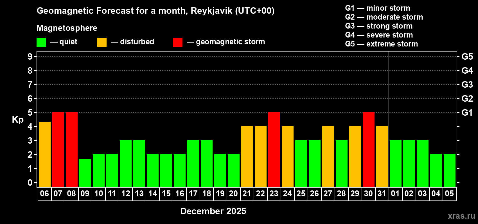Click the Kp value 0 on the axis
The height and width of the screenshot is (224, 478).
(x=30, y=183)
